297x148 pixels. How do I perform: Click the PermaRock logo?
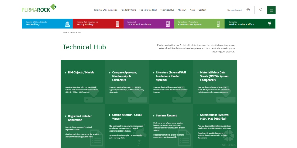[39, 8]
